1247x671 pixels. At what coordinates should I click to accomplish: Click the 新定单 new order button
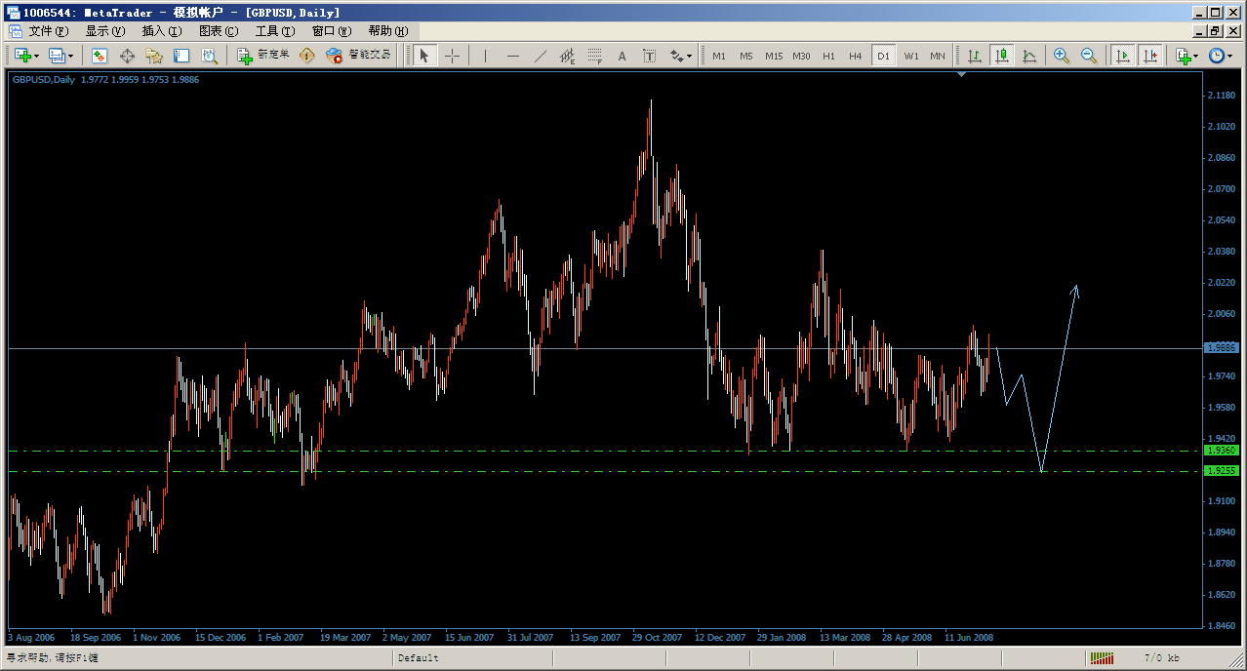coord(264,56)
